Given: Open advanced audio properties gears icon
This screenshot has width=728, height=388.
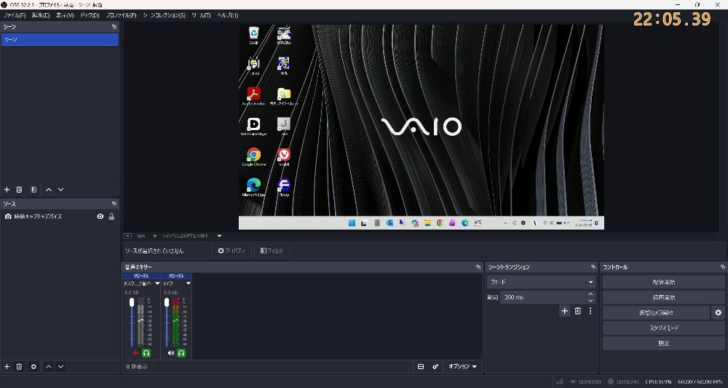Looking at the screenshot, I should (435, 367).
